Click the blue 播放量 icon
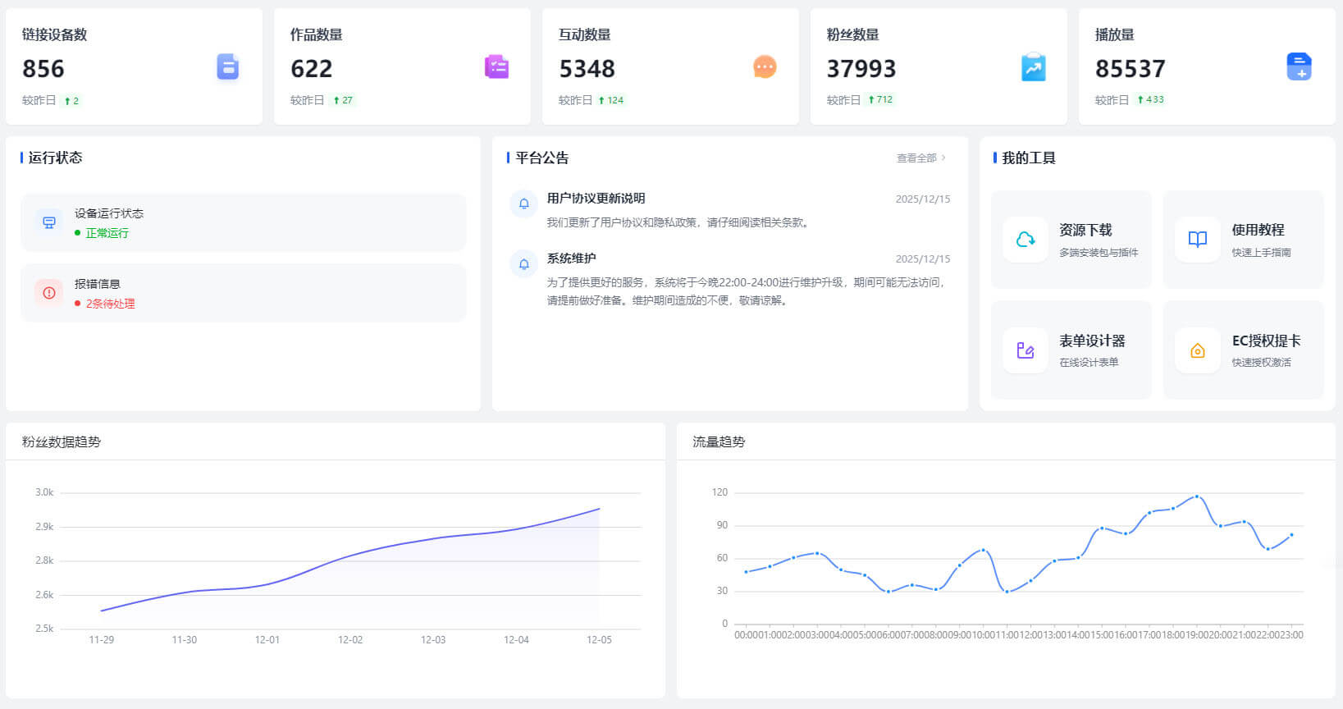 click(1299, 66)
